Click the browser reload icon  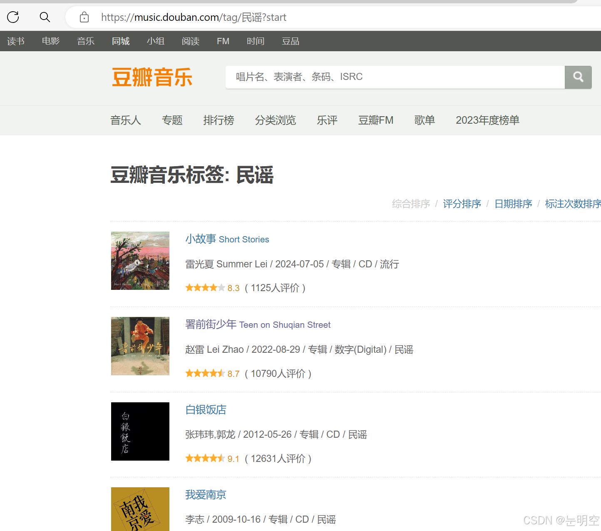point(13,17)
